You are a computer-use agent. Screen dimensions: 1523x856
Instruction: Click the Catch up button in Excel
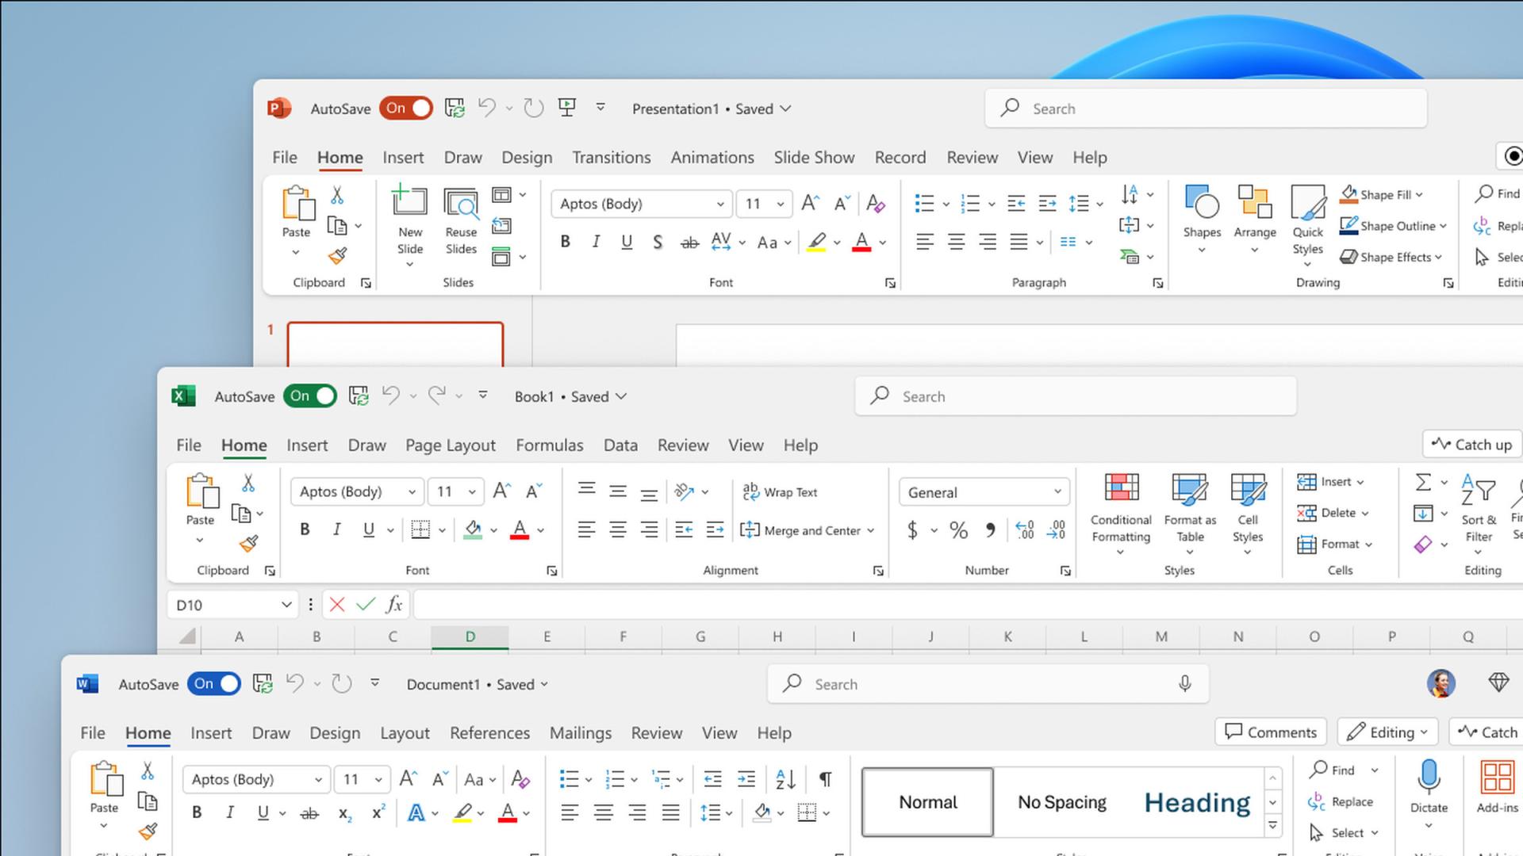click(1471, 444)
